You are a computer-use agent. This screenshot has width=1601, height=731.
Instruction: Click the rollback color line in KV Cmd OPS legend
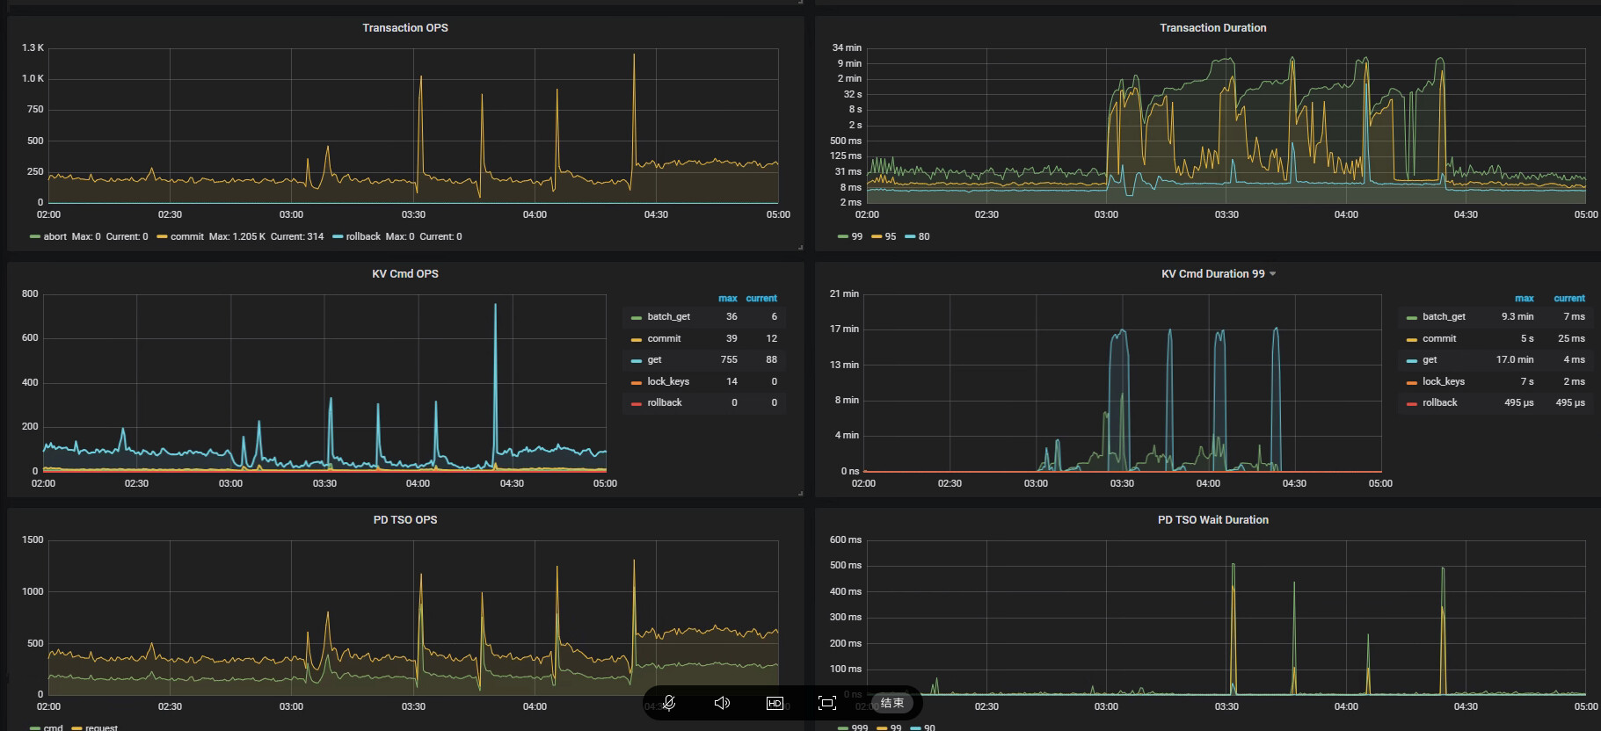(x=636, y=403)
